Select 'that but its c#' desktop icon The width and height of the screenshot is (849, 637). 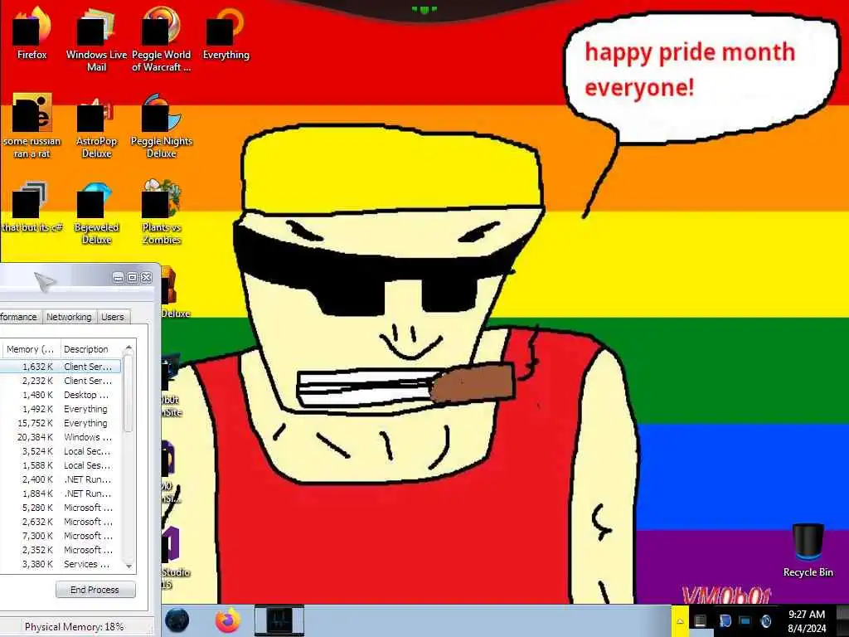32,206
